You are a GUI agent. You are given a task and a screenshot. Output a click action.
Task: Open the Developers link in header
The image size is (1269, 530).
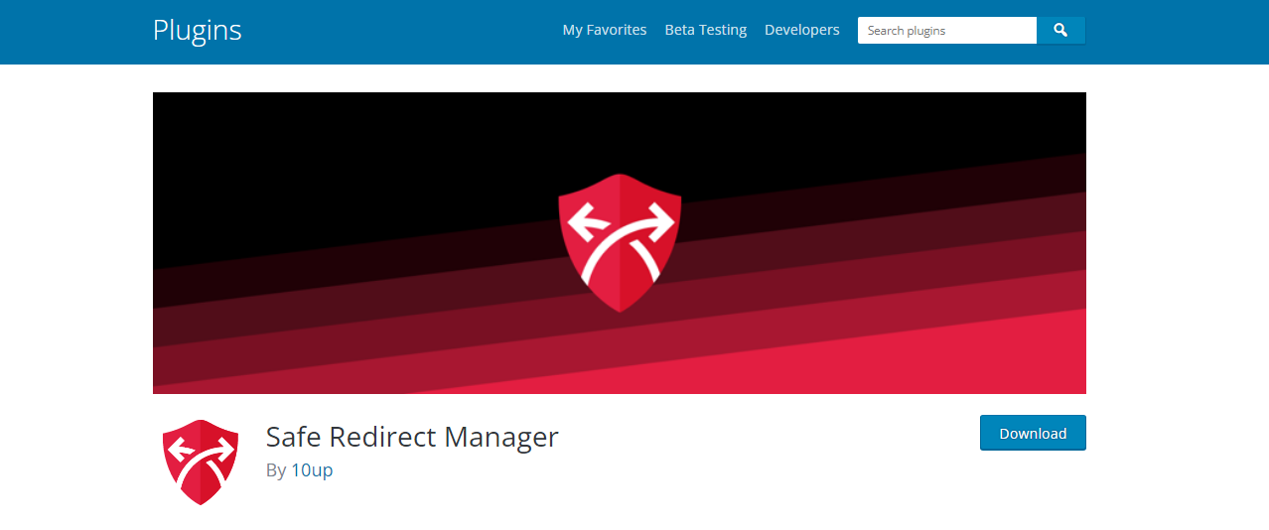coord(802,30)
